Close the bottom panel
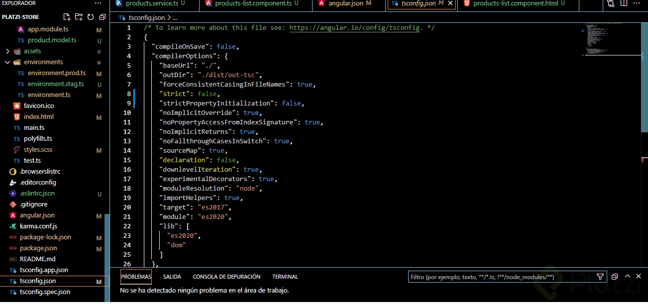 [639, 277]
